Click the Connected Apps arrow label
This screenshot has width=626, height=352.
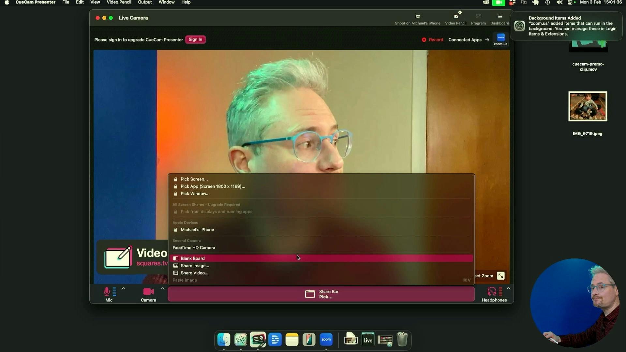pos(469,40)
